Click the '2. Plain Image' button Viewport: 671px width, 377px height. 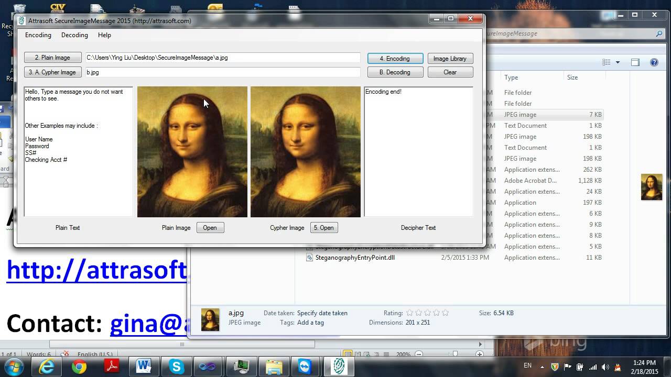click(52, 58)
